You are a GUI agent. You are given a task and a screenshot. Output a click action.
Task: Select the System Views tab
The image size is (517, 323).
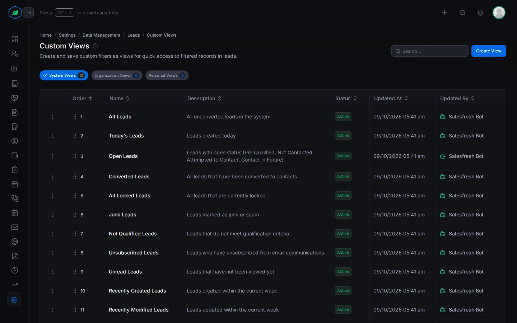coord(64,75)
